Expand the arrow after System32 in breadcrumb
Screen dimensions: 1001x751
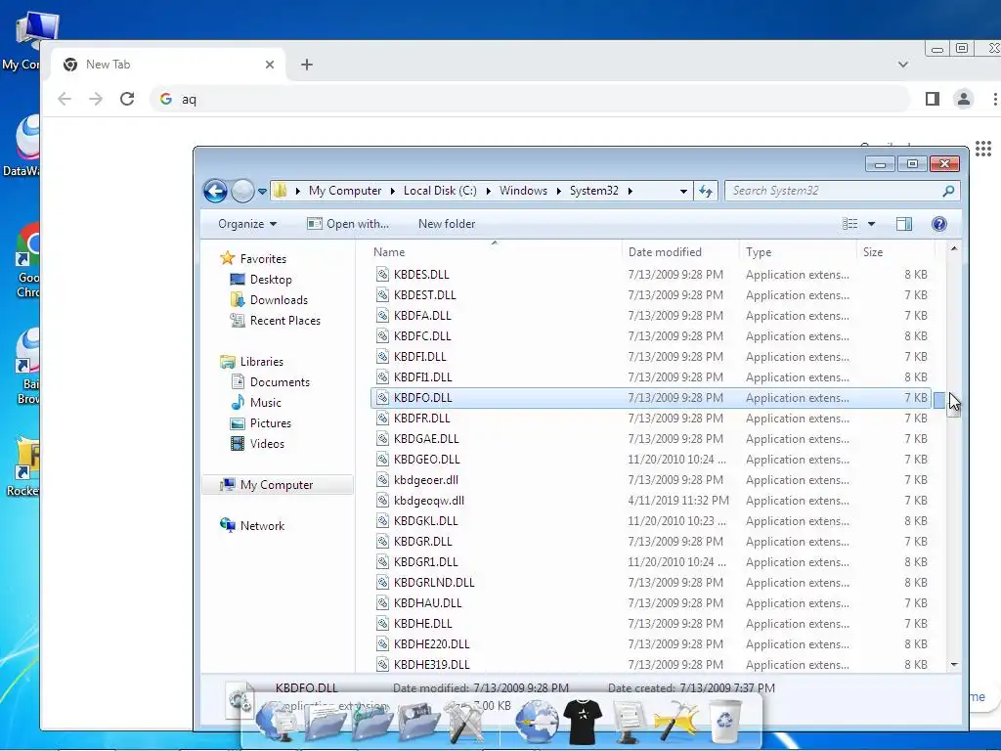tap(631, 191)
